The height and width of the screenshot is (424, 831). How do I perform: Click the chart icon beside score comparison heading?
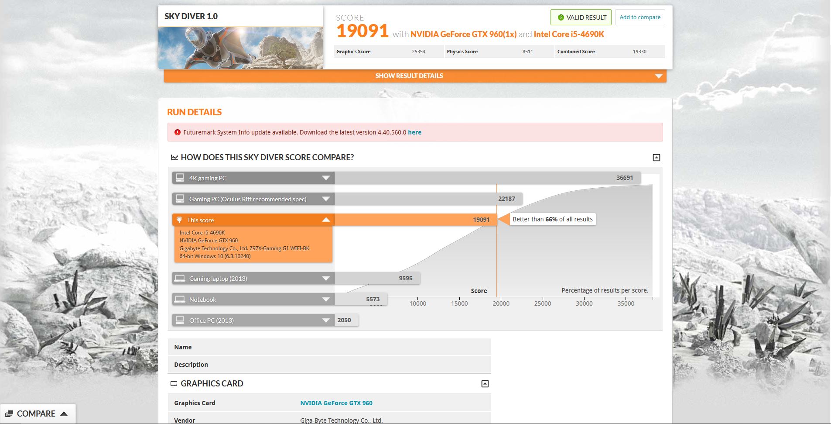tap(174, 158)
